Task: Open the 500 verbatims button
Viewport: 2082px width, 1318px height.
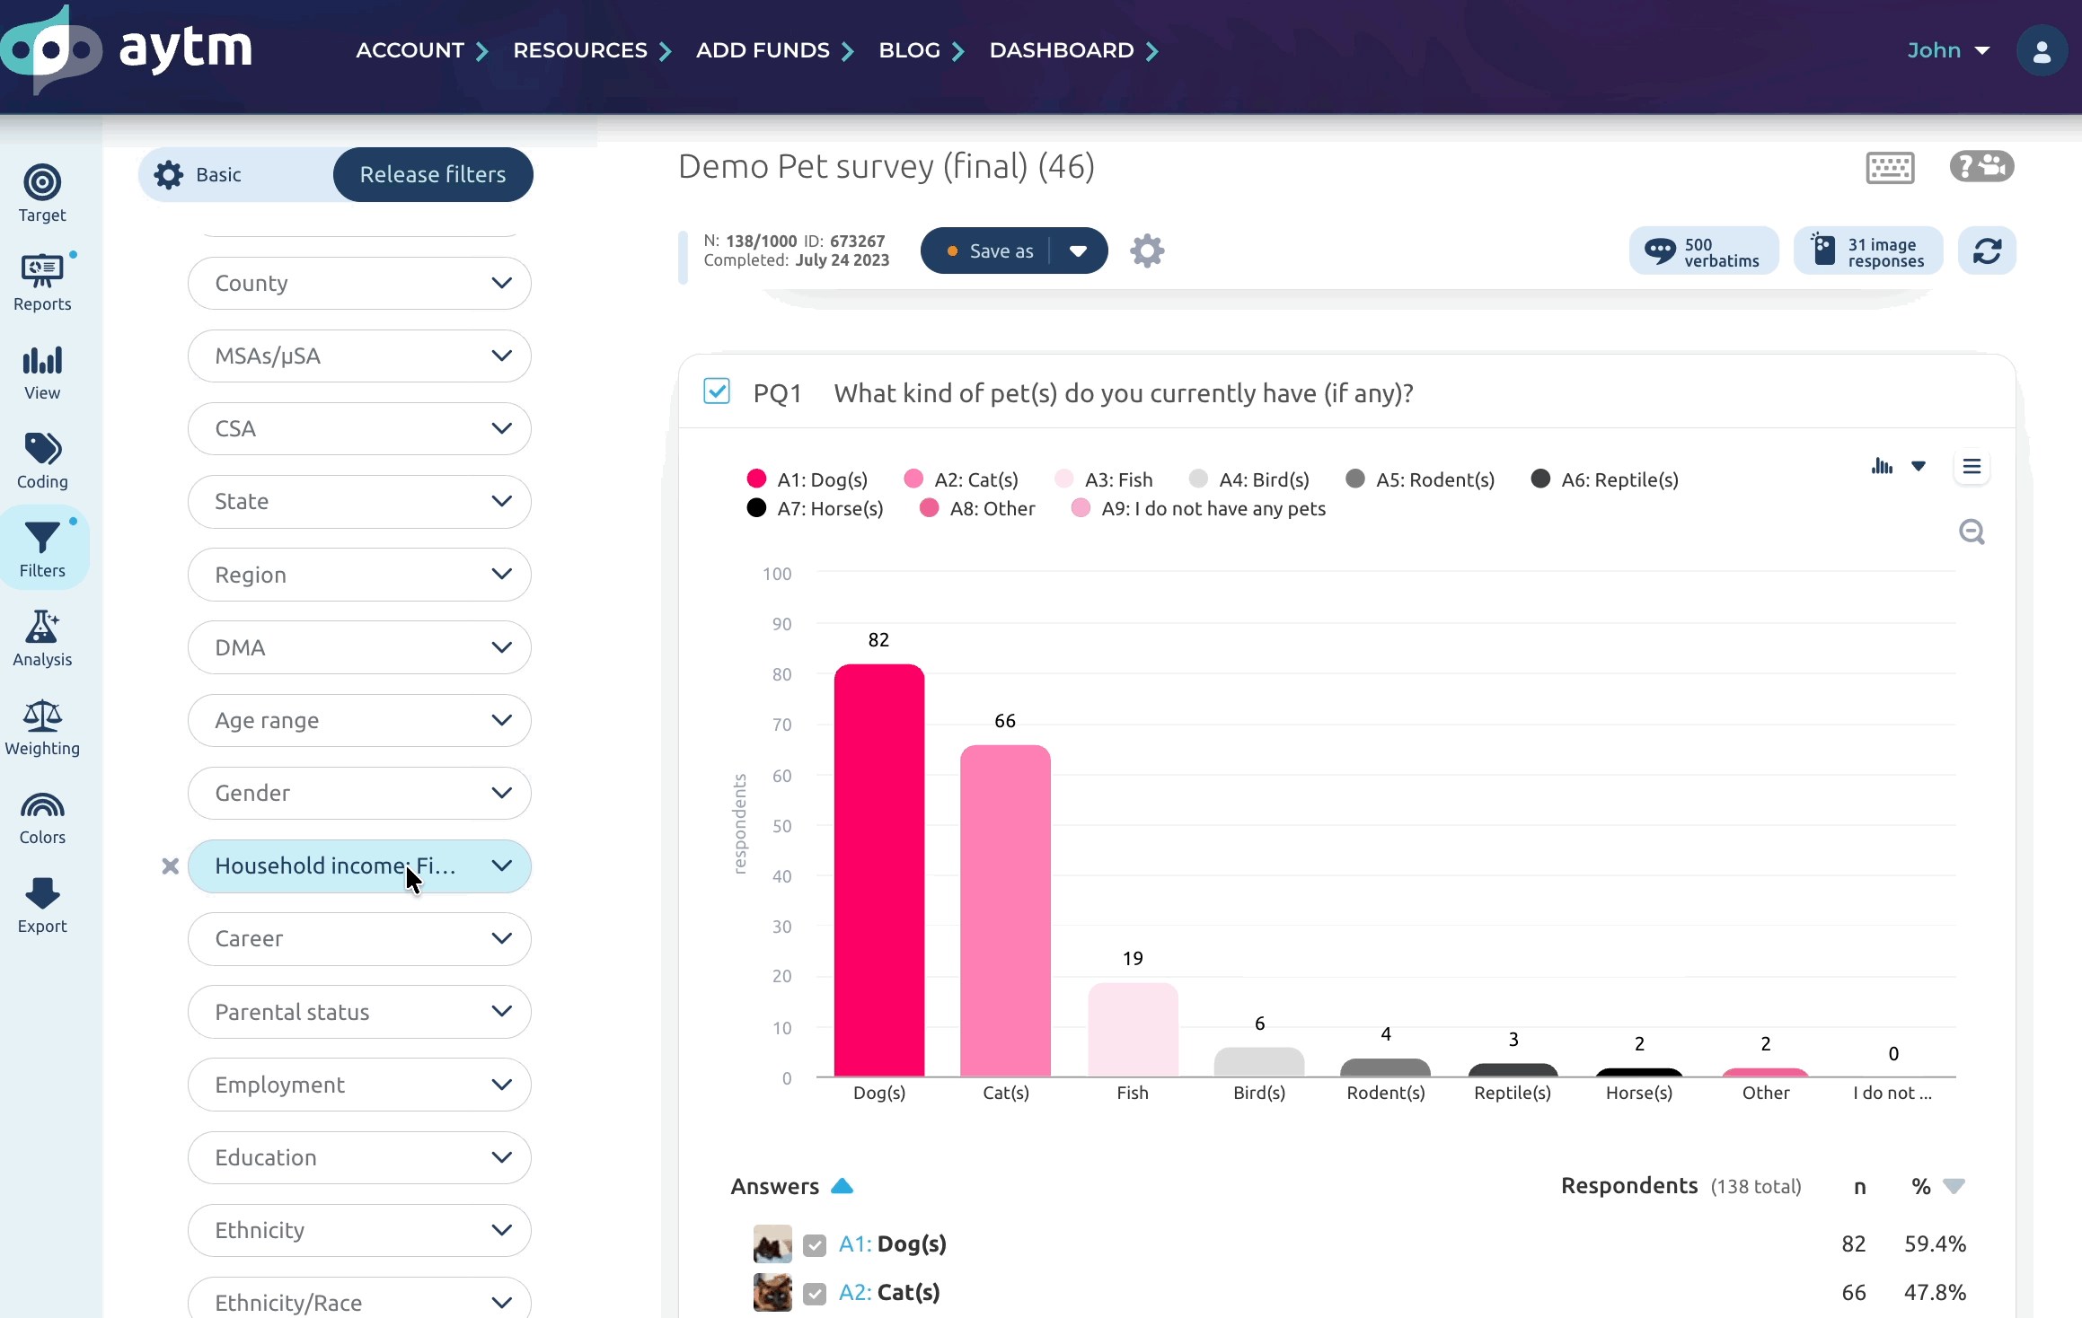Action: pyautogui.click(x=1703, y=250)
